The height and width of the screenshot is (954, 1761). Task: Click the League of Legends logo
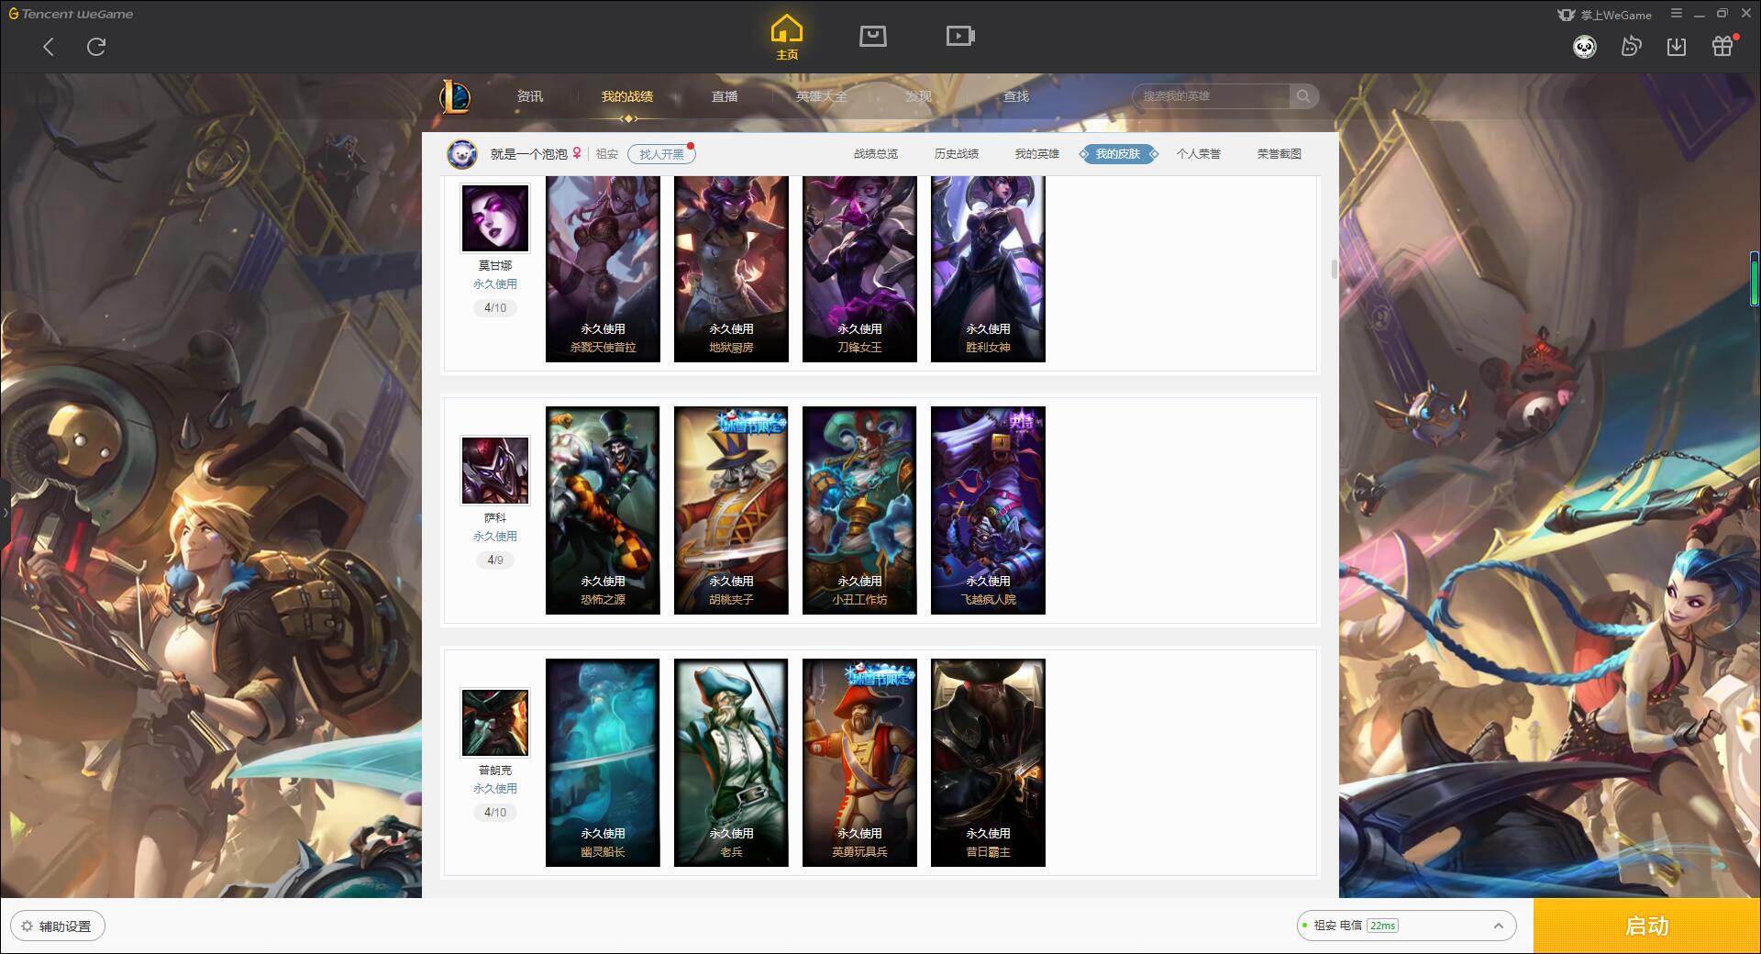[455, 96]
